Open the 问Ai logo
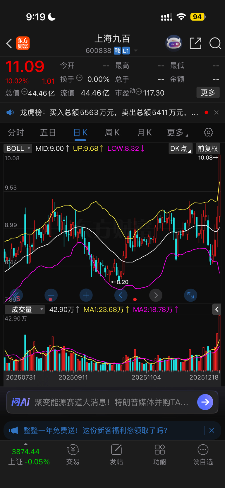Viewport: 225px width, 488px height. pyautogui.click(x=20, y=402)
